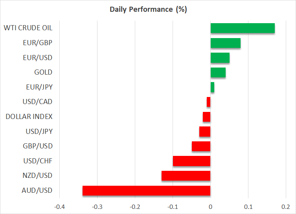Select the 0 axis tick label
Viewport: 296px width, 214px height.
pyautogui.click(x=210, y=207)
